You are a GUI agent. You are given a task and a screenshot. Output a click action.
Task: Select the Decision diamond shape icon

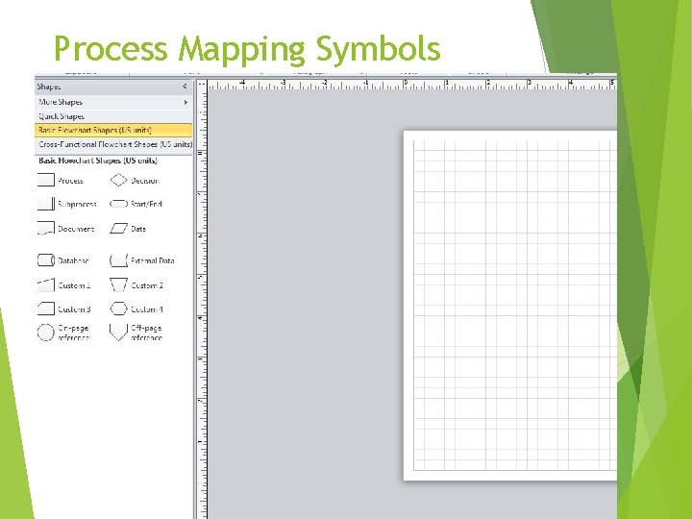[118, 180]
